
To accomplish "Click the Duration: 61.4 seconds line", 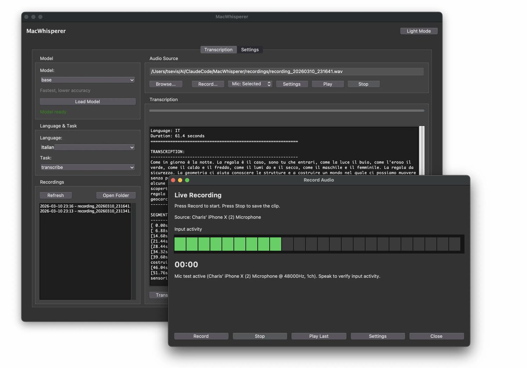I will click(x=177, y=136).
